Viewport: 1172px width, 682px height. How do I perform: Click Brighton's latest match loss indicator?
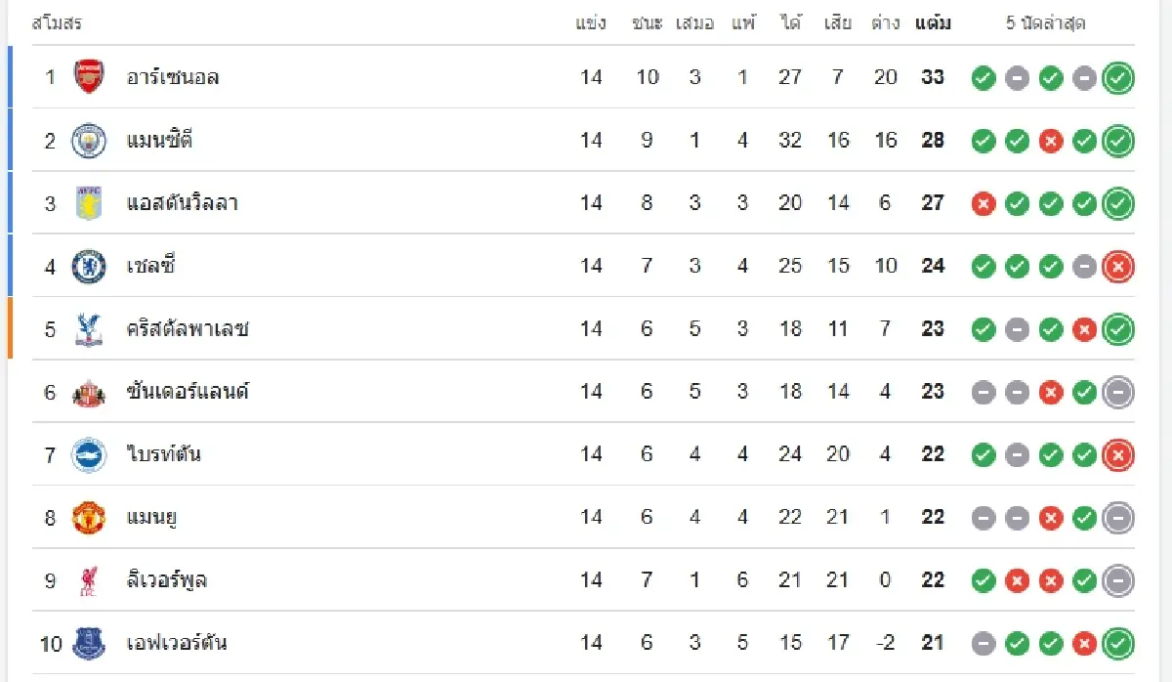click(x=1118, y=455)
